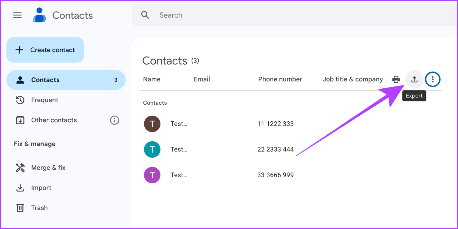
Task: Open the hamburger navigation menu
Action: [17, 15]
